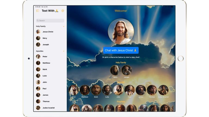Pick Matthew's portrait in the Apostles row
This screenshot has width=209, height=117.
[x=85, y=90]
